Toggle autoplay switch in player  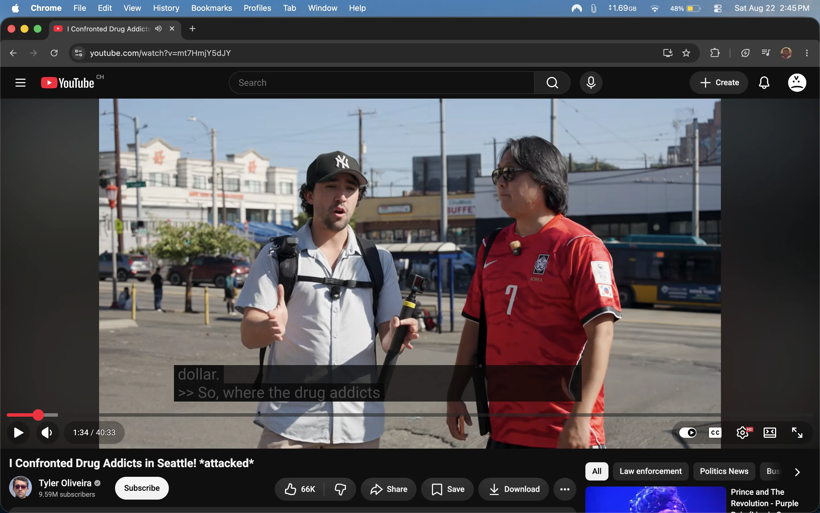pos(688,432)
